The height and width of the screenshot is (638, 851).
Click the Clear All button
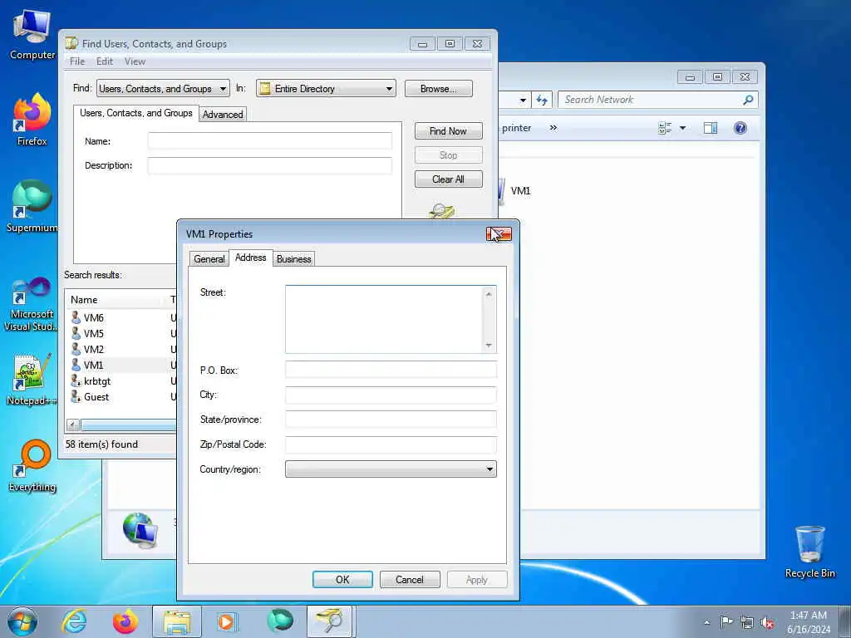point(448,179)
